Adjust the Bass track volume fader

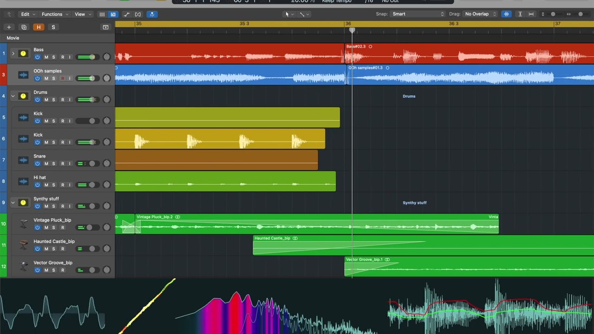coord(92,57)
